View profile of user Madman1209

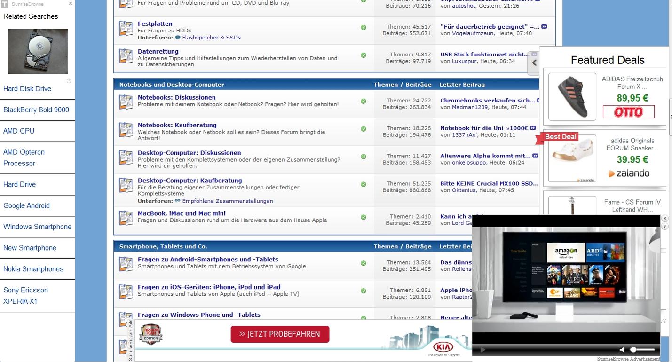[x=470, y=107]
